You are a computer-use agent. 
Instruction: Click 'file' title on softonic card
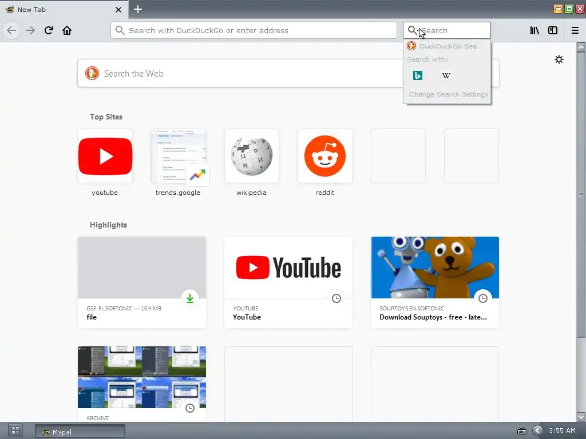pos(92,317)
